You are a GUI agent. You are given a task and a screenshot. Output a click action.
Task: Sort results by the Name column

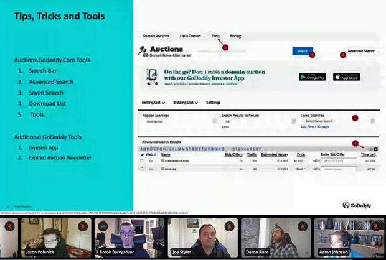click(x=166, y=154)
